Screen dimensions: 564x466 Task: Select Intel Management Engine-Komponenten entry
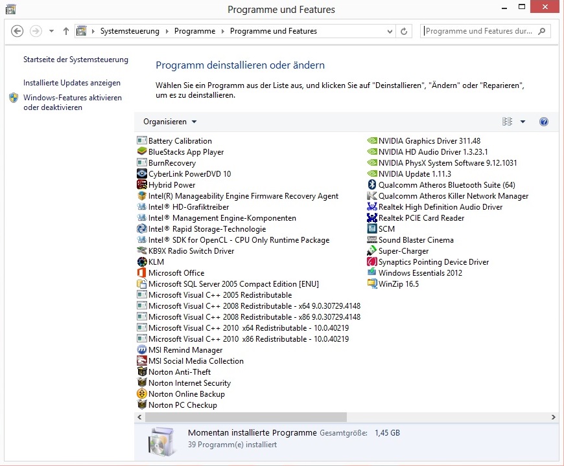[217, 218]
